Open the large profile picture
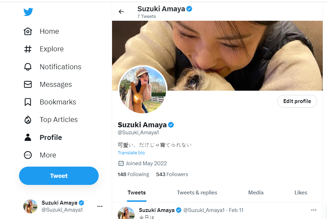Viewport: 327px width, 219px height. pyautogui.click(x=142, y=90)
